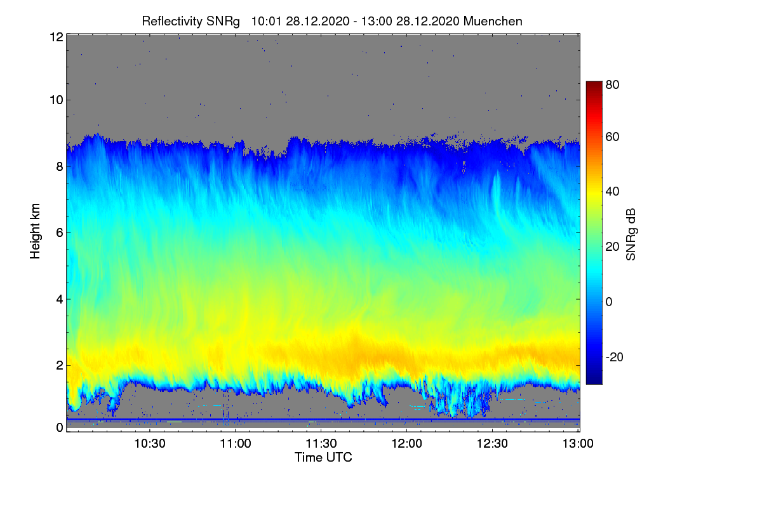Click the SNRg colorbar gradient
This screenshot has width=762, height=508.
(x=594, y=232)
